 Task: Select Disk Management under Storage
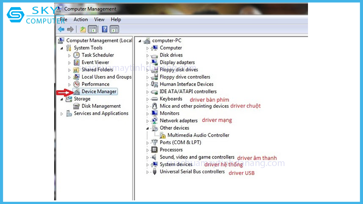coord(101,106)
